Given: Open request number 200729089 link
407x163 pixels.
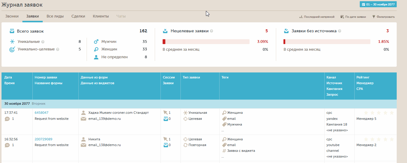Looking at the screenshot, I should pyautogui.click(x=44, y=139).
